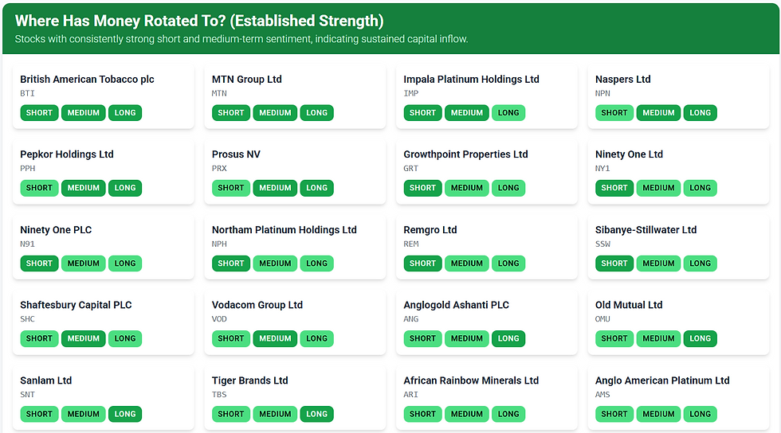Click SHORT badge on Naspers Ltd card
781x433 pixels.
[x=614, y=113]
